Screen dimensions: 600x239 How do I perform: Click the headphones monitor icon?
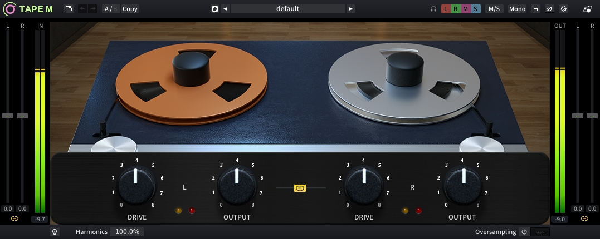[433, 9]
